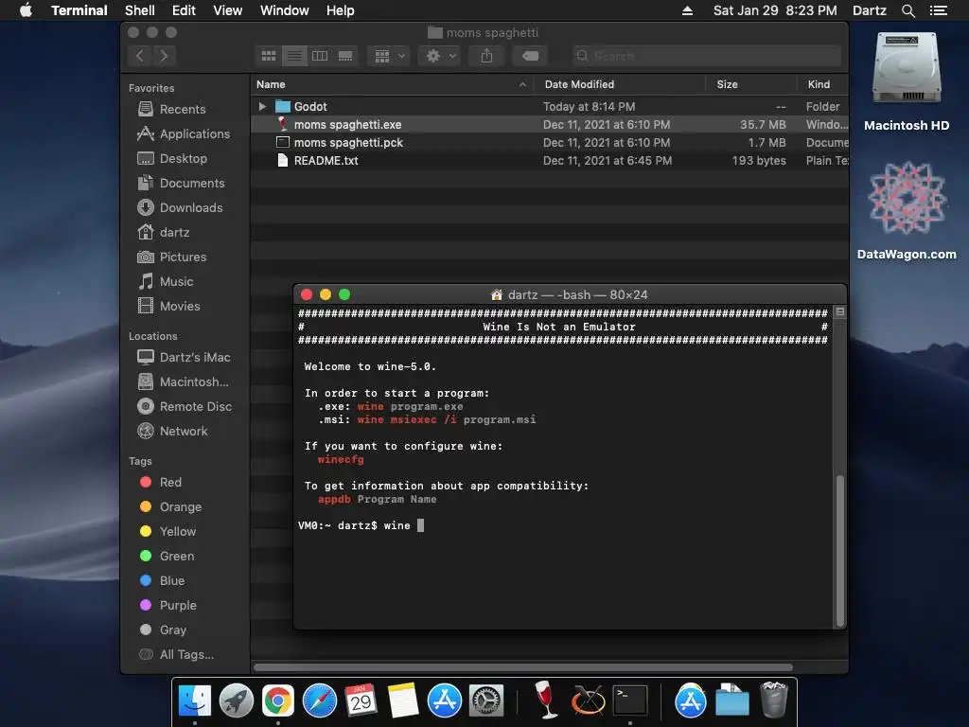Viewport: 969px width, 727px height.
Task: Switch Finder to list view
Action: [294, 56]
